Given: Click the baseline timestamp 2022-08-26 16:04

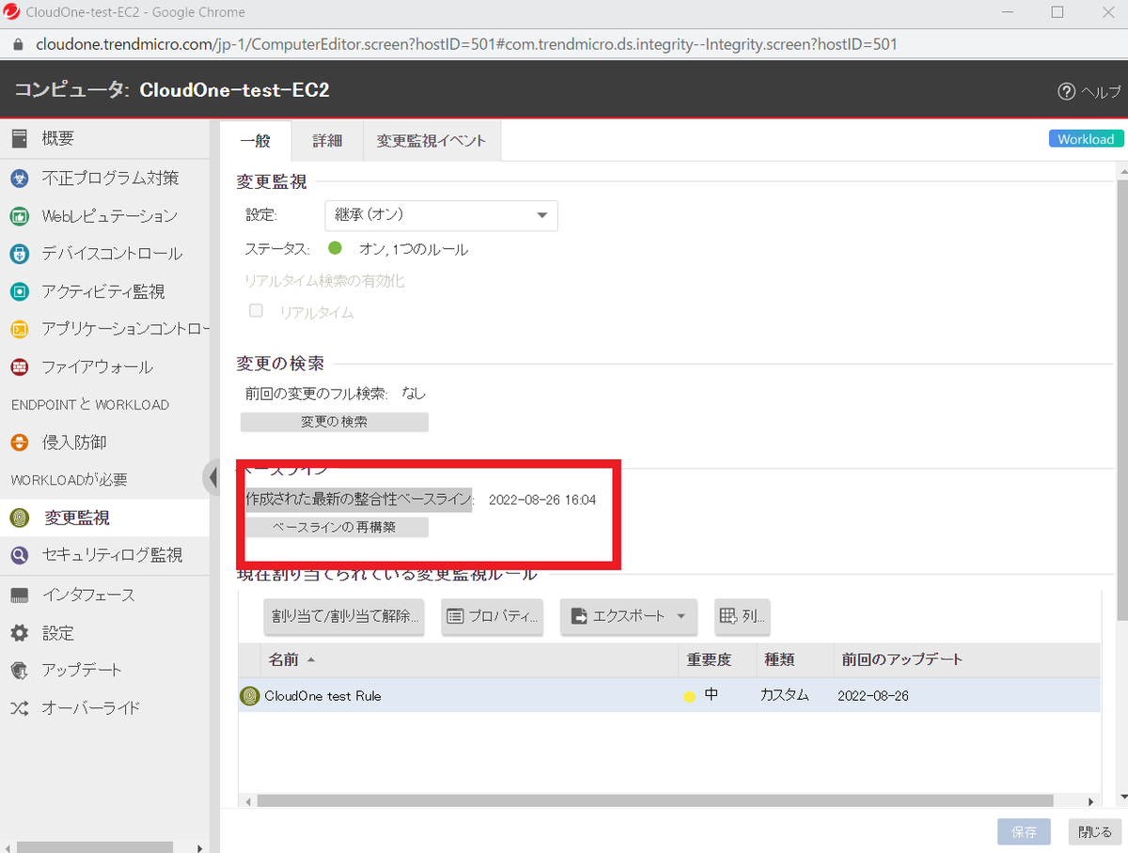Looking at the screenshot, I should click(x=542, y=500).
